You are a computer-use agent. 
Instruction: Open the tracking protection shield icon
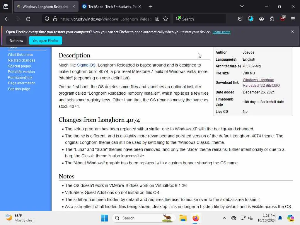(x=47, y=19)
